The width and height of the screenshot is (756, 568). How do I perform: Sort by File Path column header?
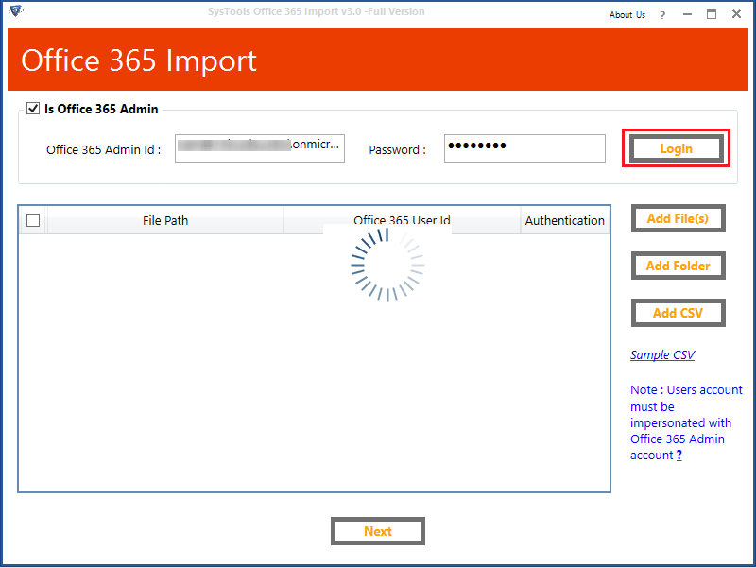pyautogui.click(x=165, y=220)
